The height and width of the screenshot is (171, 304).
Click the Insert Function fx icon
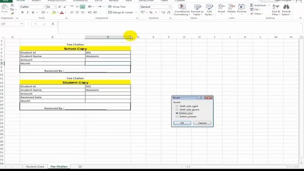coord(53,24)
